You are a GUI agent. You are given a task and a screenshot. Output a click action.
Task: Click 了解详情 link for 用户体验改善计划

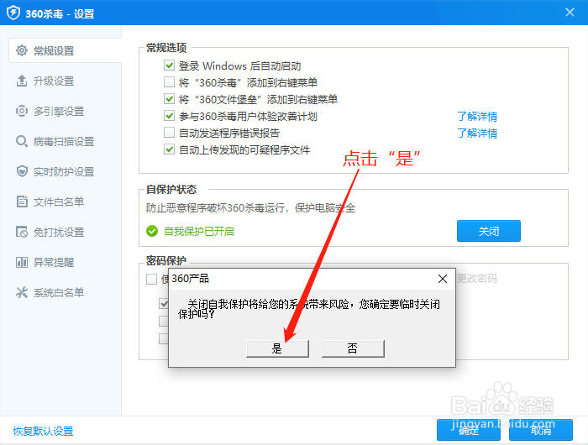(477, 116)
